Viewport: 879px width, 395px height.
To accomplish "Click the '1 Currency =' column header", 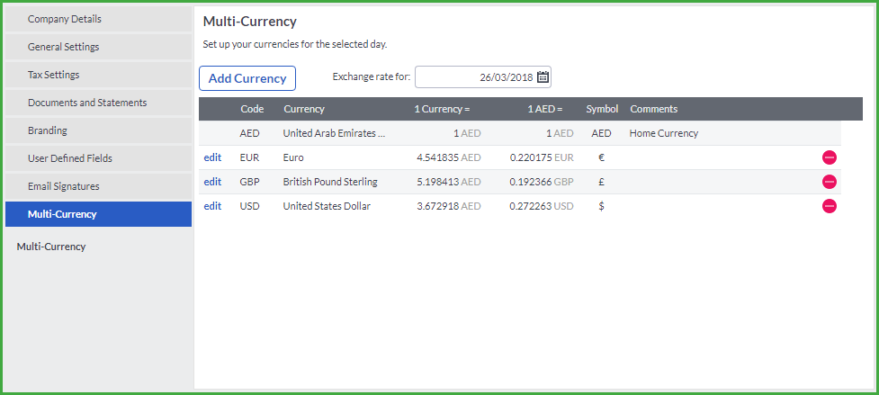I will 442,109.
